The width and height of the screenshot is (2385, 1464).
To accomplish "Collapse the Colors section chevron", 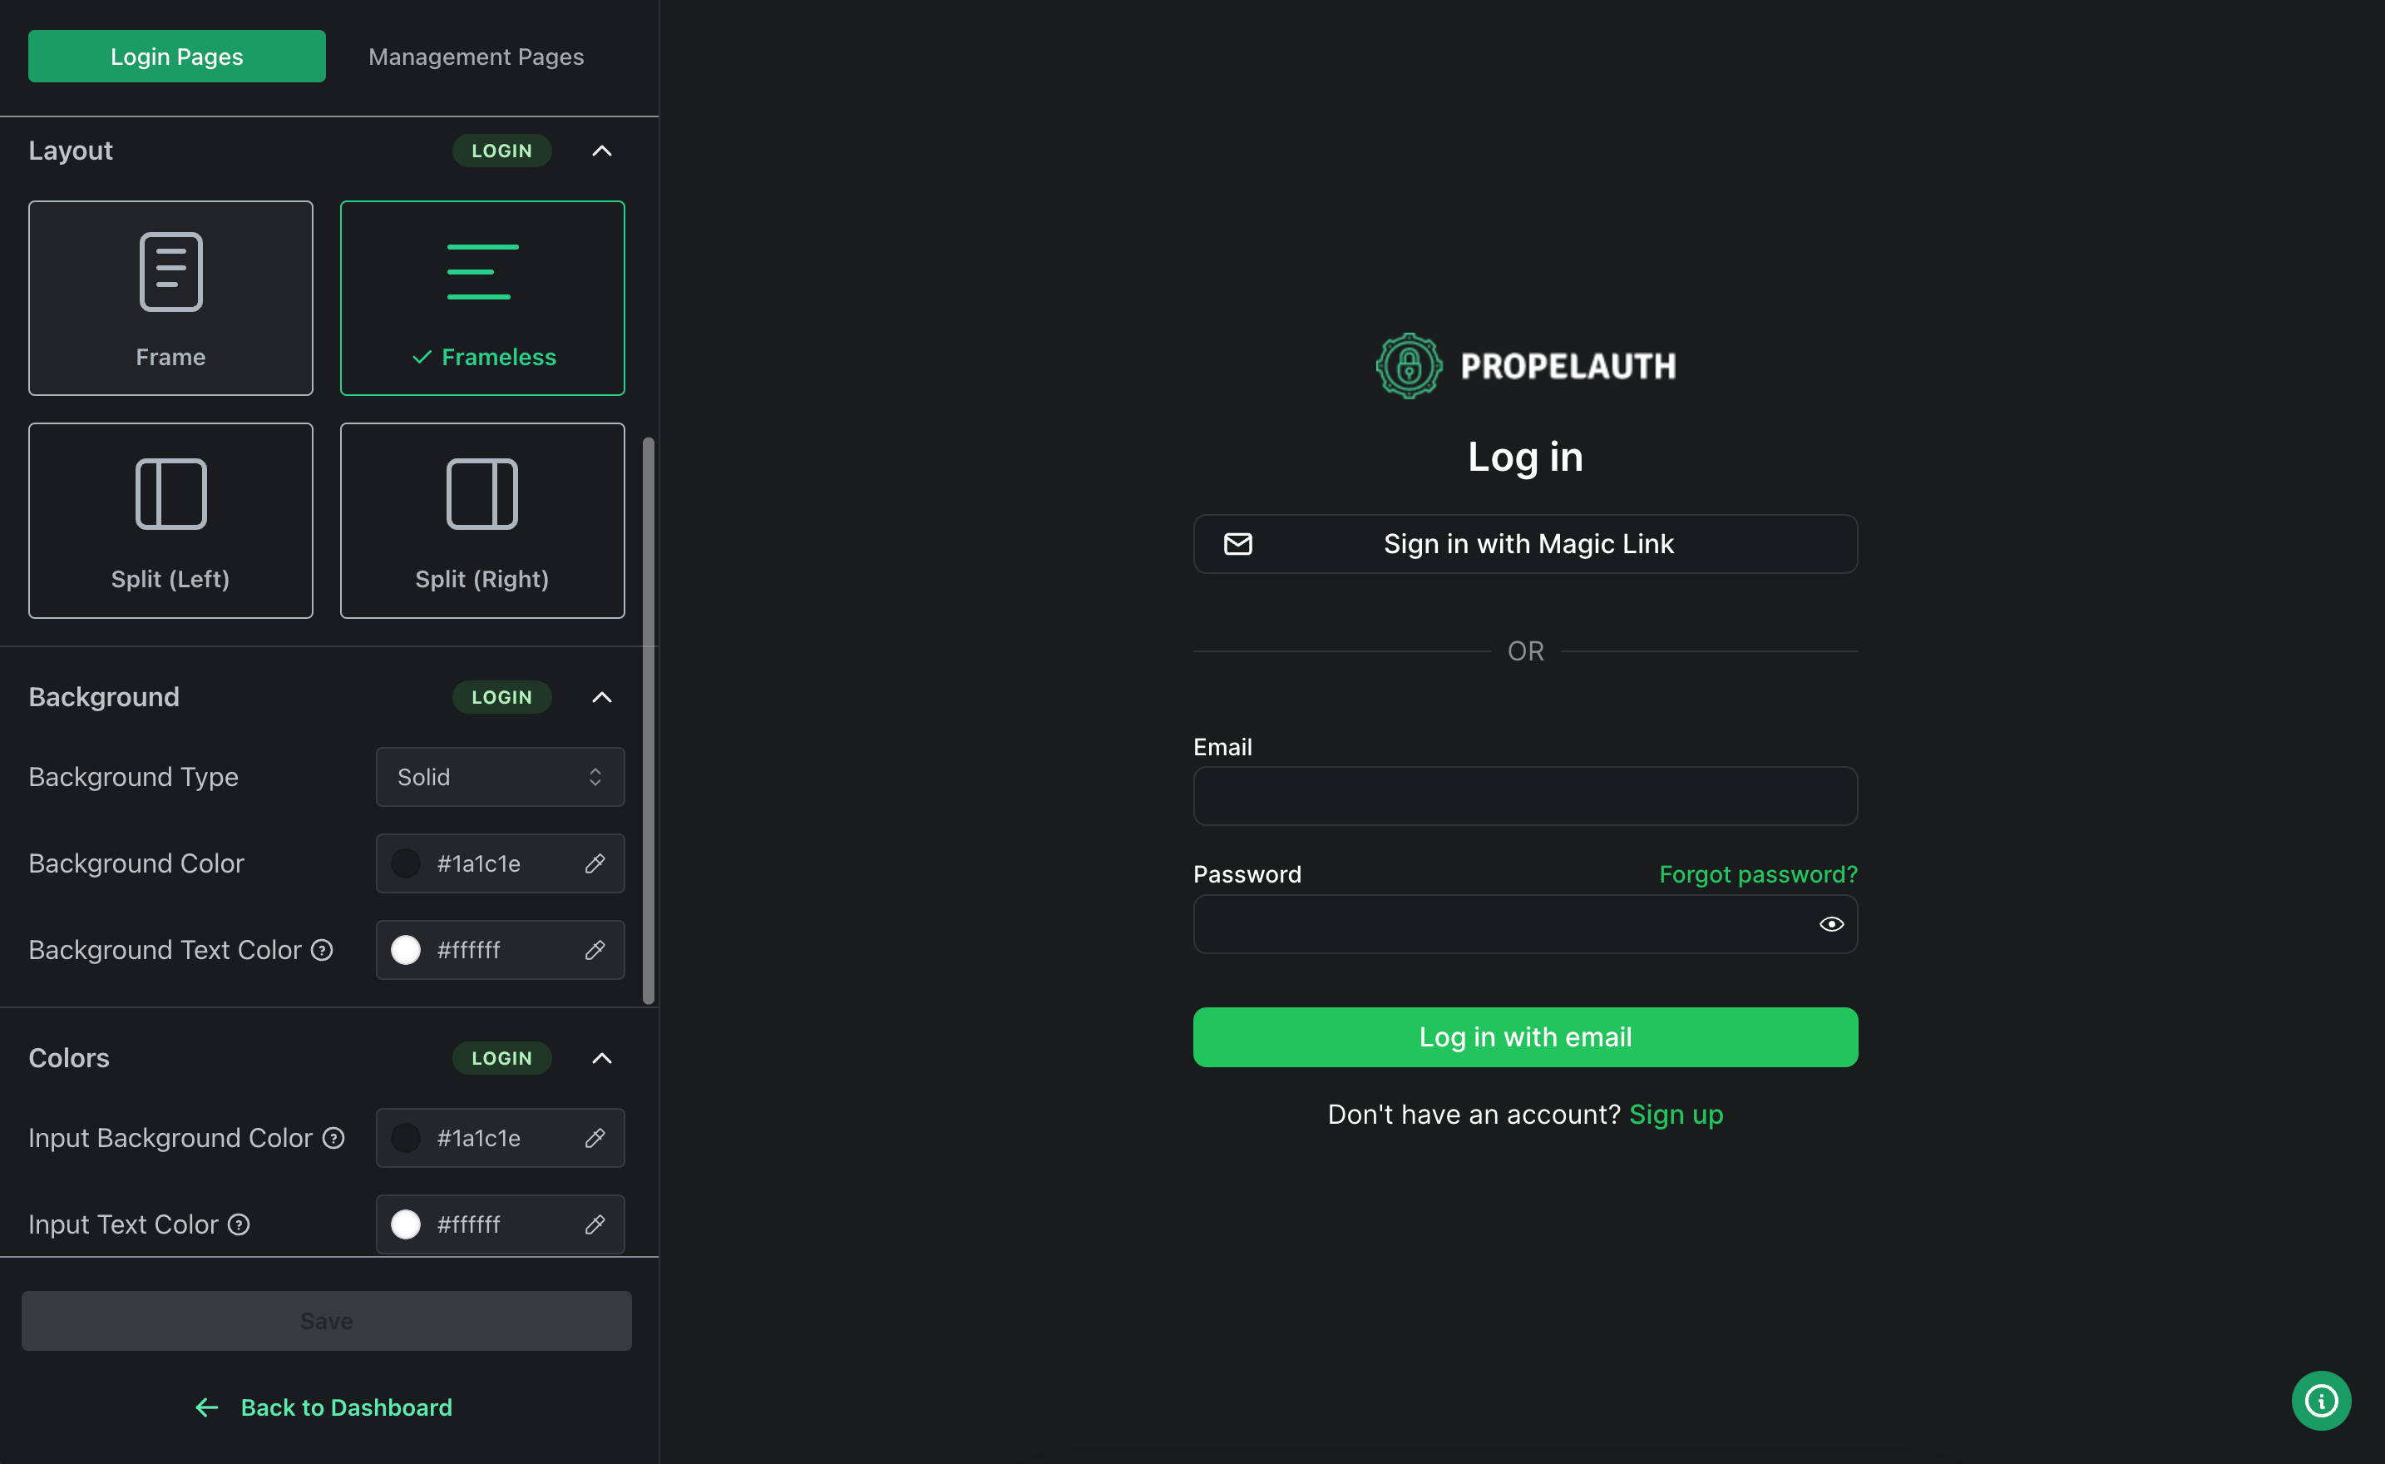I will coord(603,1058).
